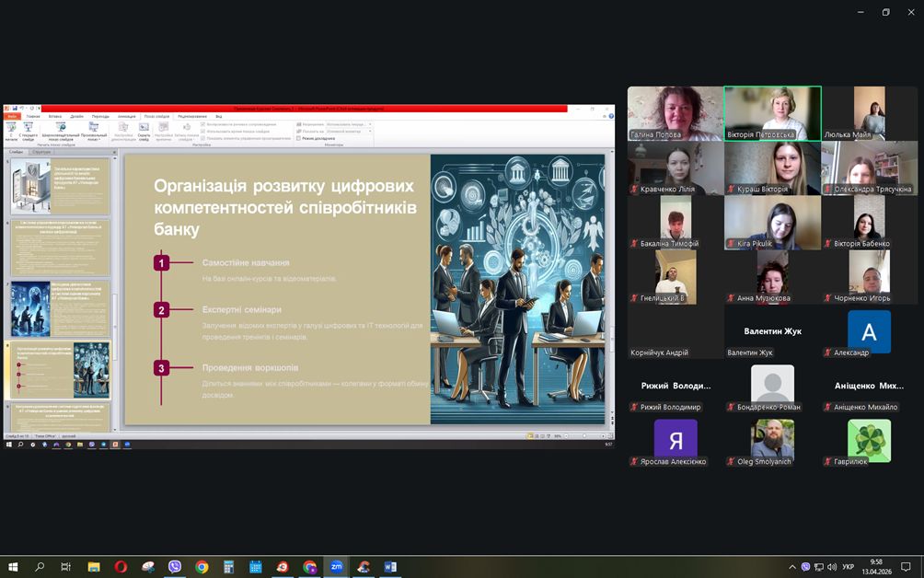Click the Windows Start button
This screenshot has height=578, width=924.
pos(13,567)
